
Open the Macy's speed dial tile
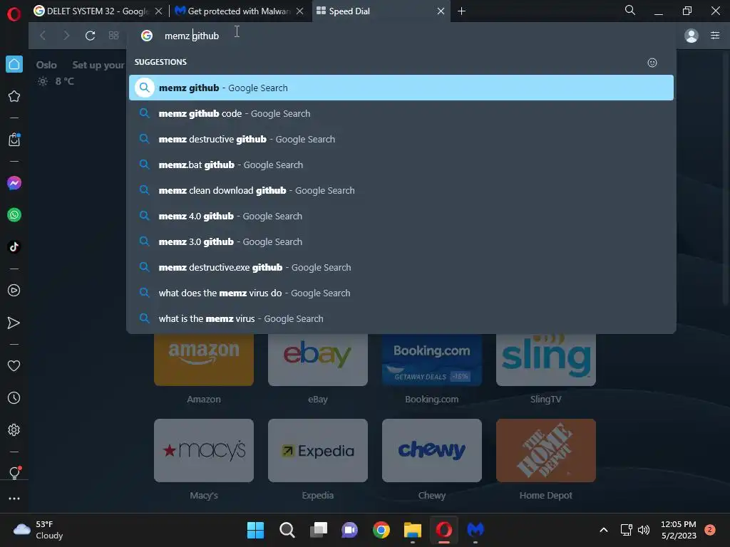coord(204,450)
